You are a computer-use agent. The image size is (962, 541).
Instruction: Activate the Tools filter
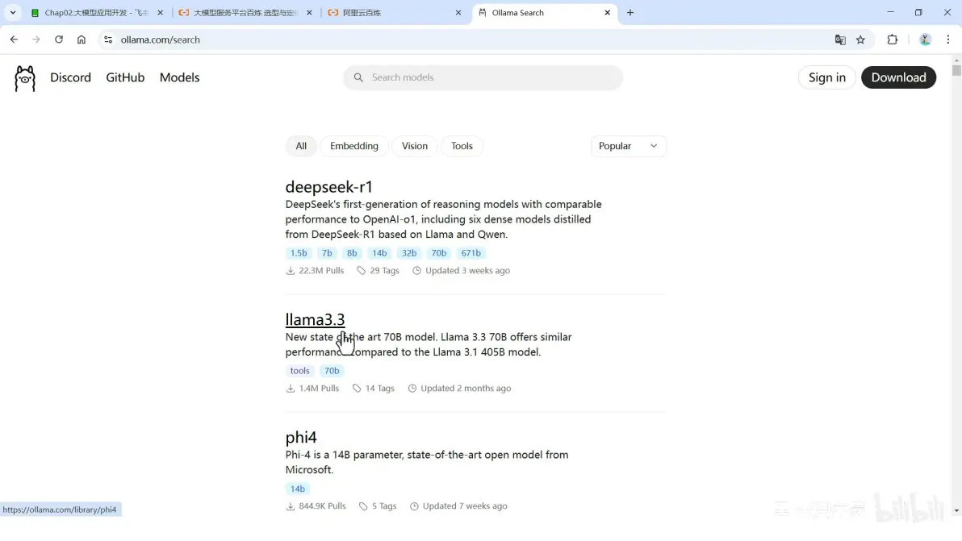pyautogui.click(x=462, y=146)
